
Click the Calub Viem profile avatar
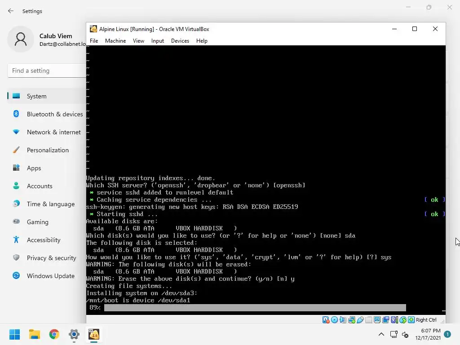(x=21, y=39)
